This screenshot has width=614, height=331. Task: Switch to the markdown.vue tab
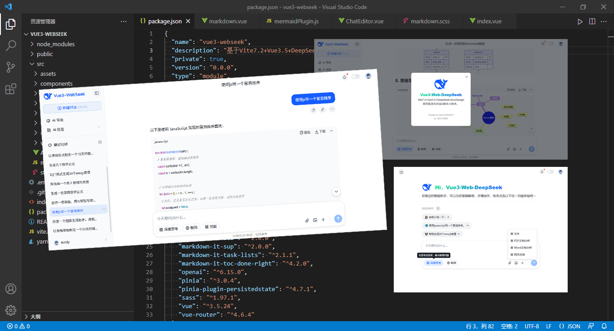tap(227, 21)
